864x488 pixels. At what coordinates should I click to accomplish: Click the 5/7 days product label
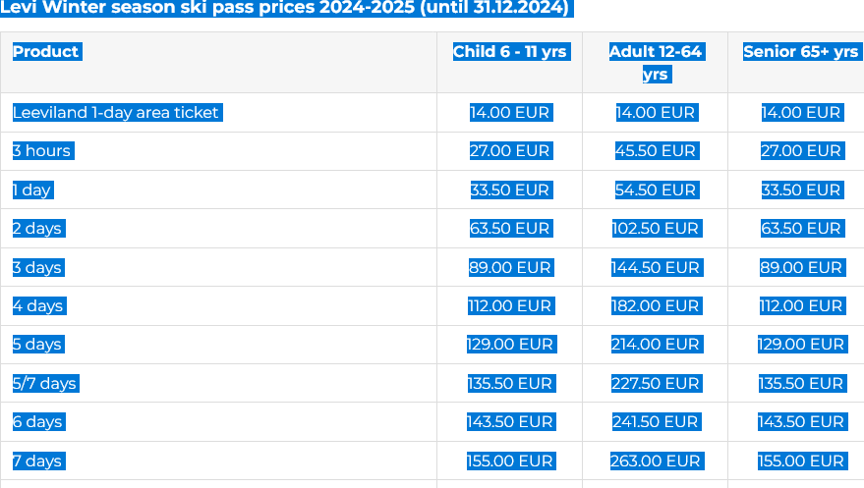tap(46, 384)
